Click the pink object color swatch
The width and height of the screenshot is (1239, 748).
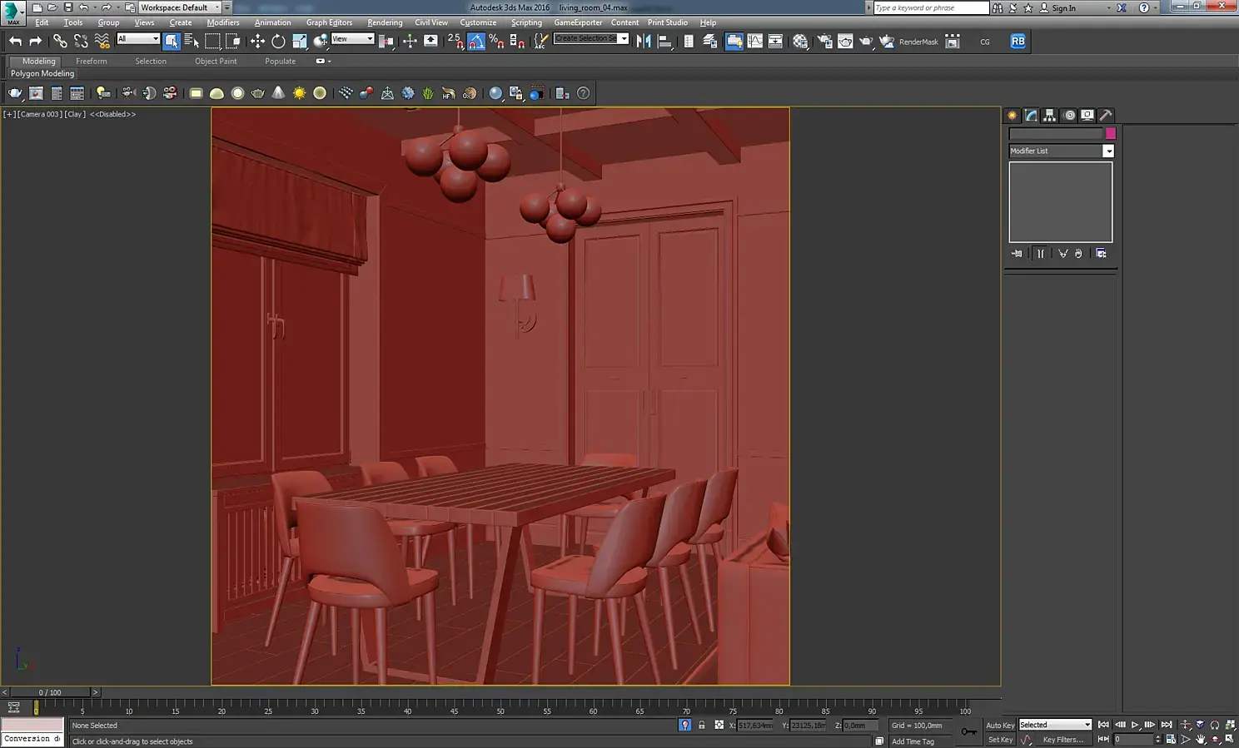pos(1110,134)
